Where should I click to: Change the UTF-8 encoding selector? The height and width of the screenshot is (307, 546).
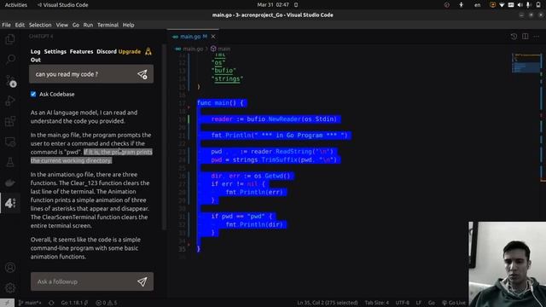(x=402, y=303)
